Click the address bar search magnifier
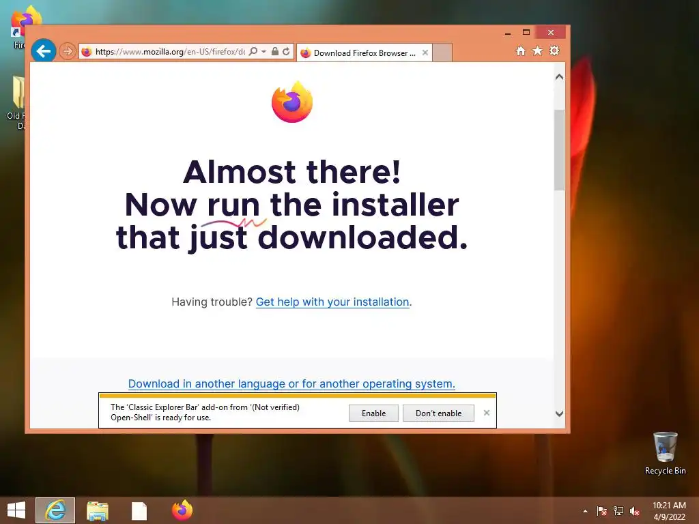The image size is (699, 524). (253, 52)
